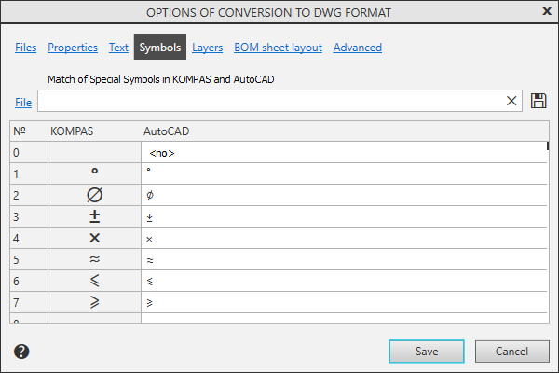Open the Properties tab

pos(73,48)
